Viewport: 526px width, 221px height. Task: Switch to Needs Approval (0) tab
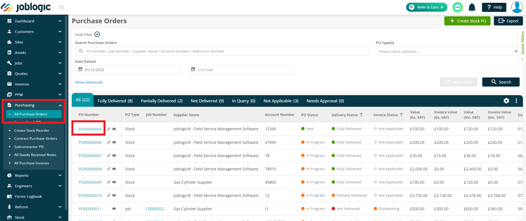(x=325, y=101)
